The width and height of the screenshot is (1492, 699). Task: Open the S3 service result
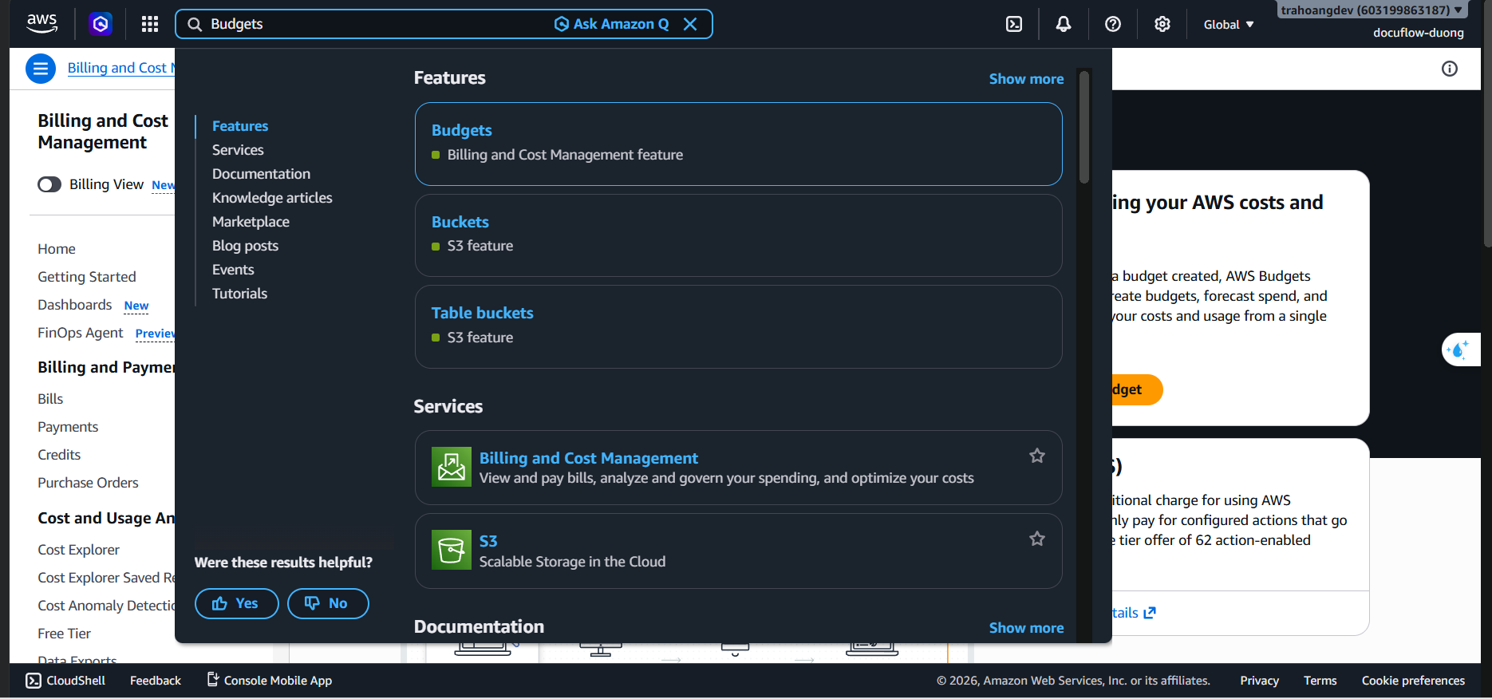[738, 551]
